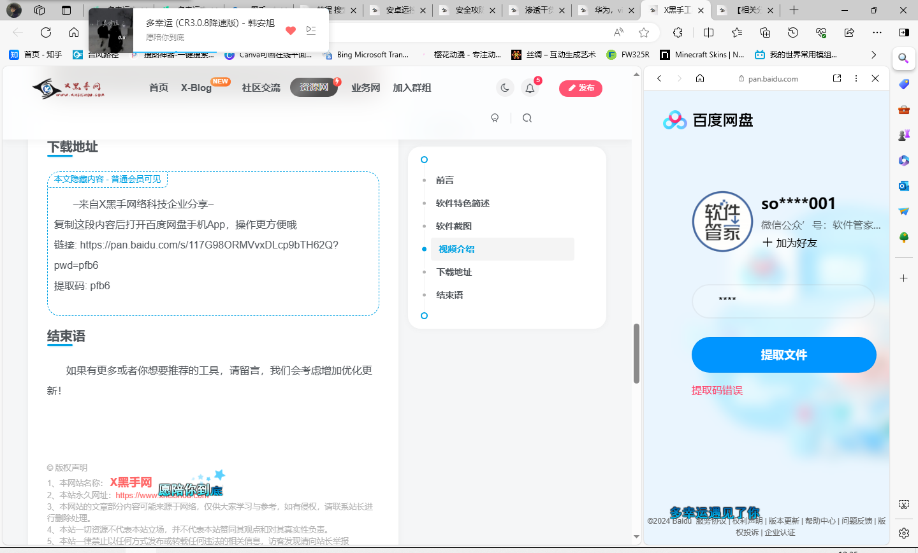
Task: Unfavorite the song with the heart icon
Action: (x=290, y=30)
